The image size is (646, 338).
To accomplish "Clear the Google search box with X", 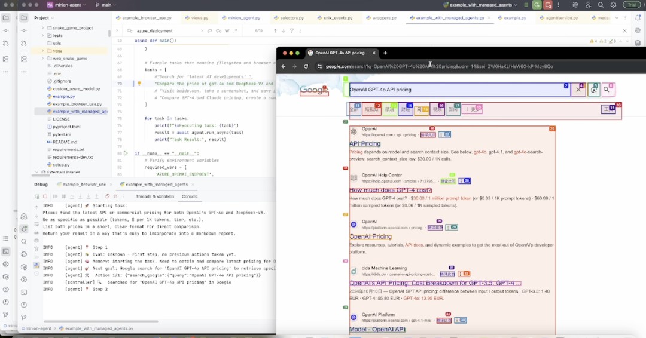I will [x=578, y=90].
